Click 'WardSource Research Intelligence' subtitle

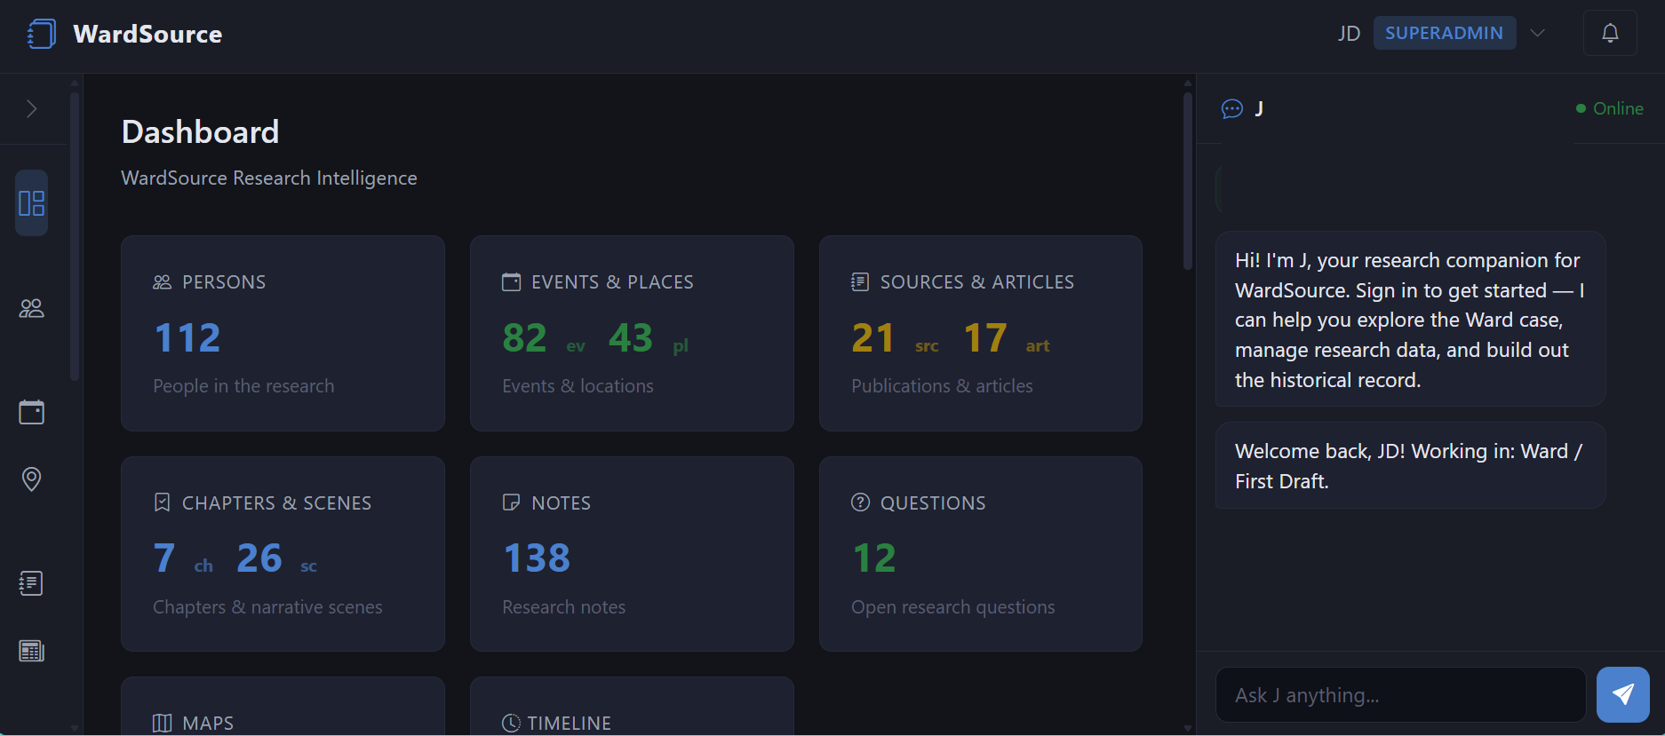tap(269, 178)
